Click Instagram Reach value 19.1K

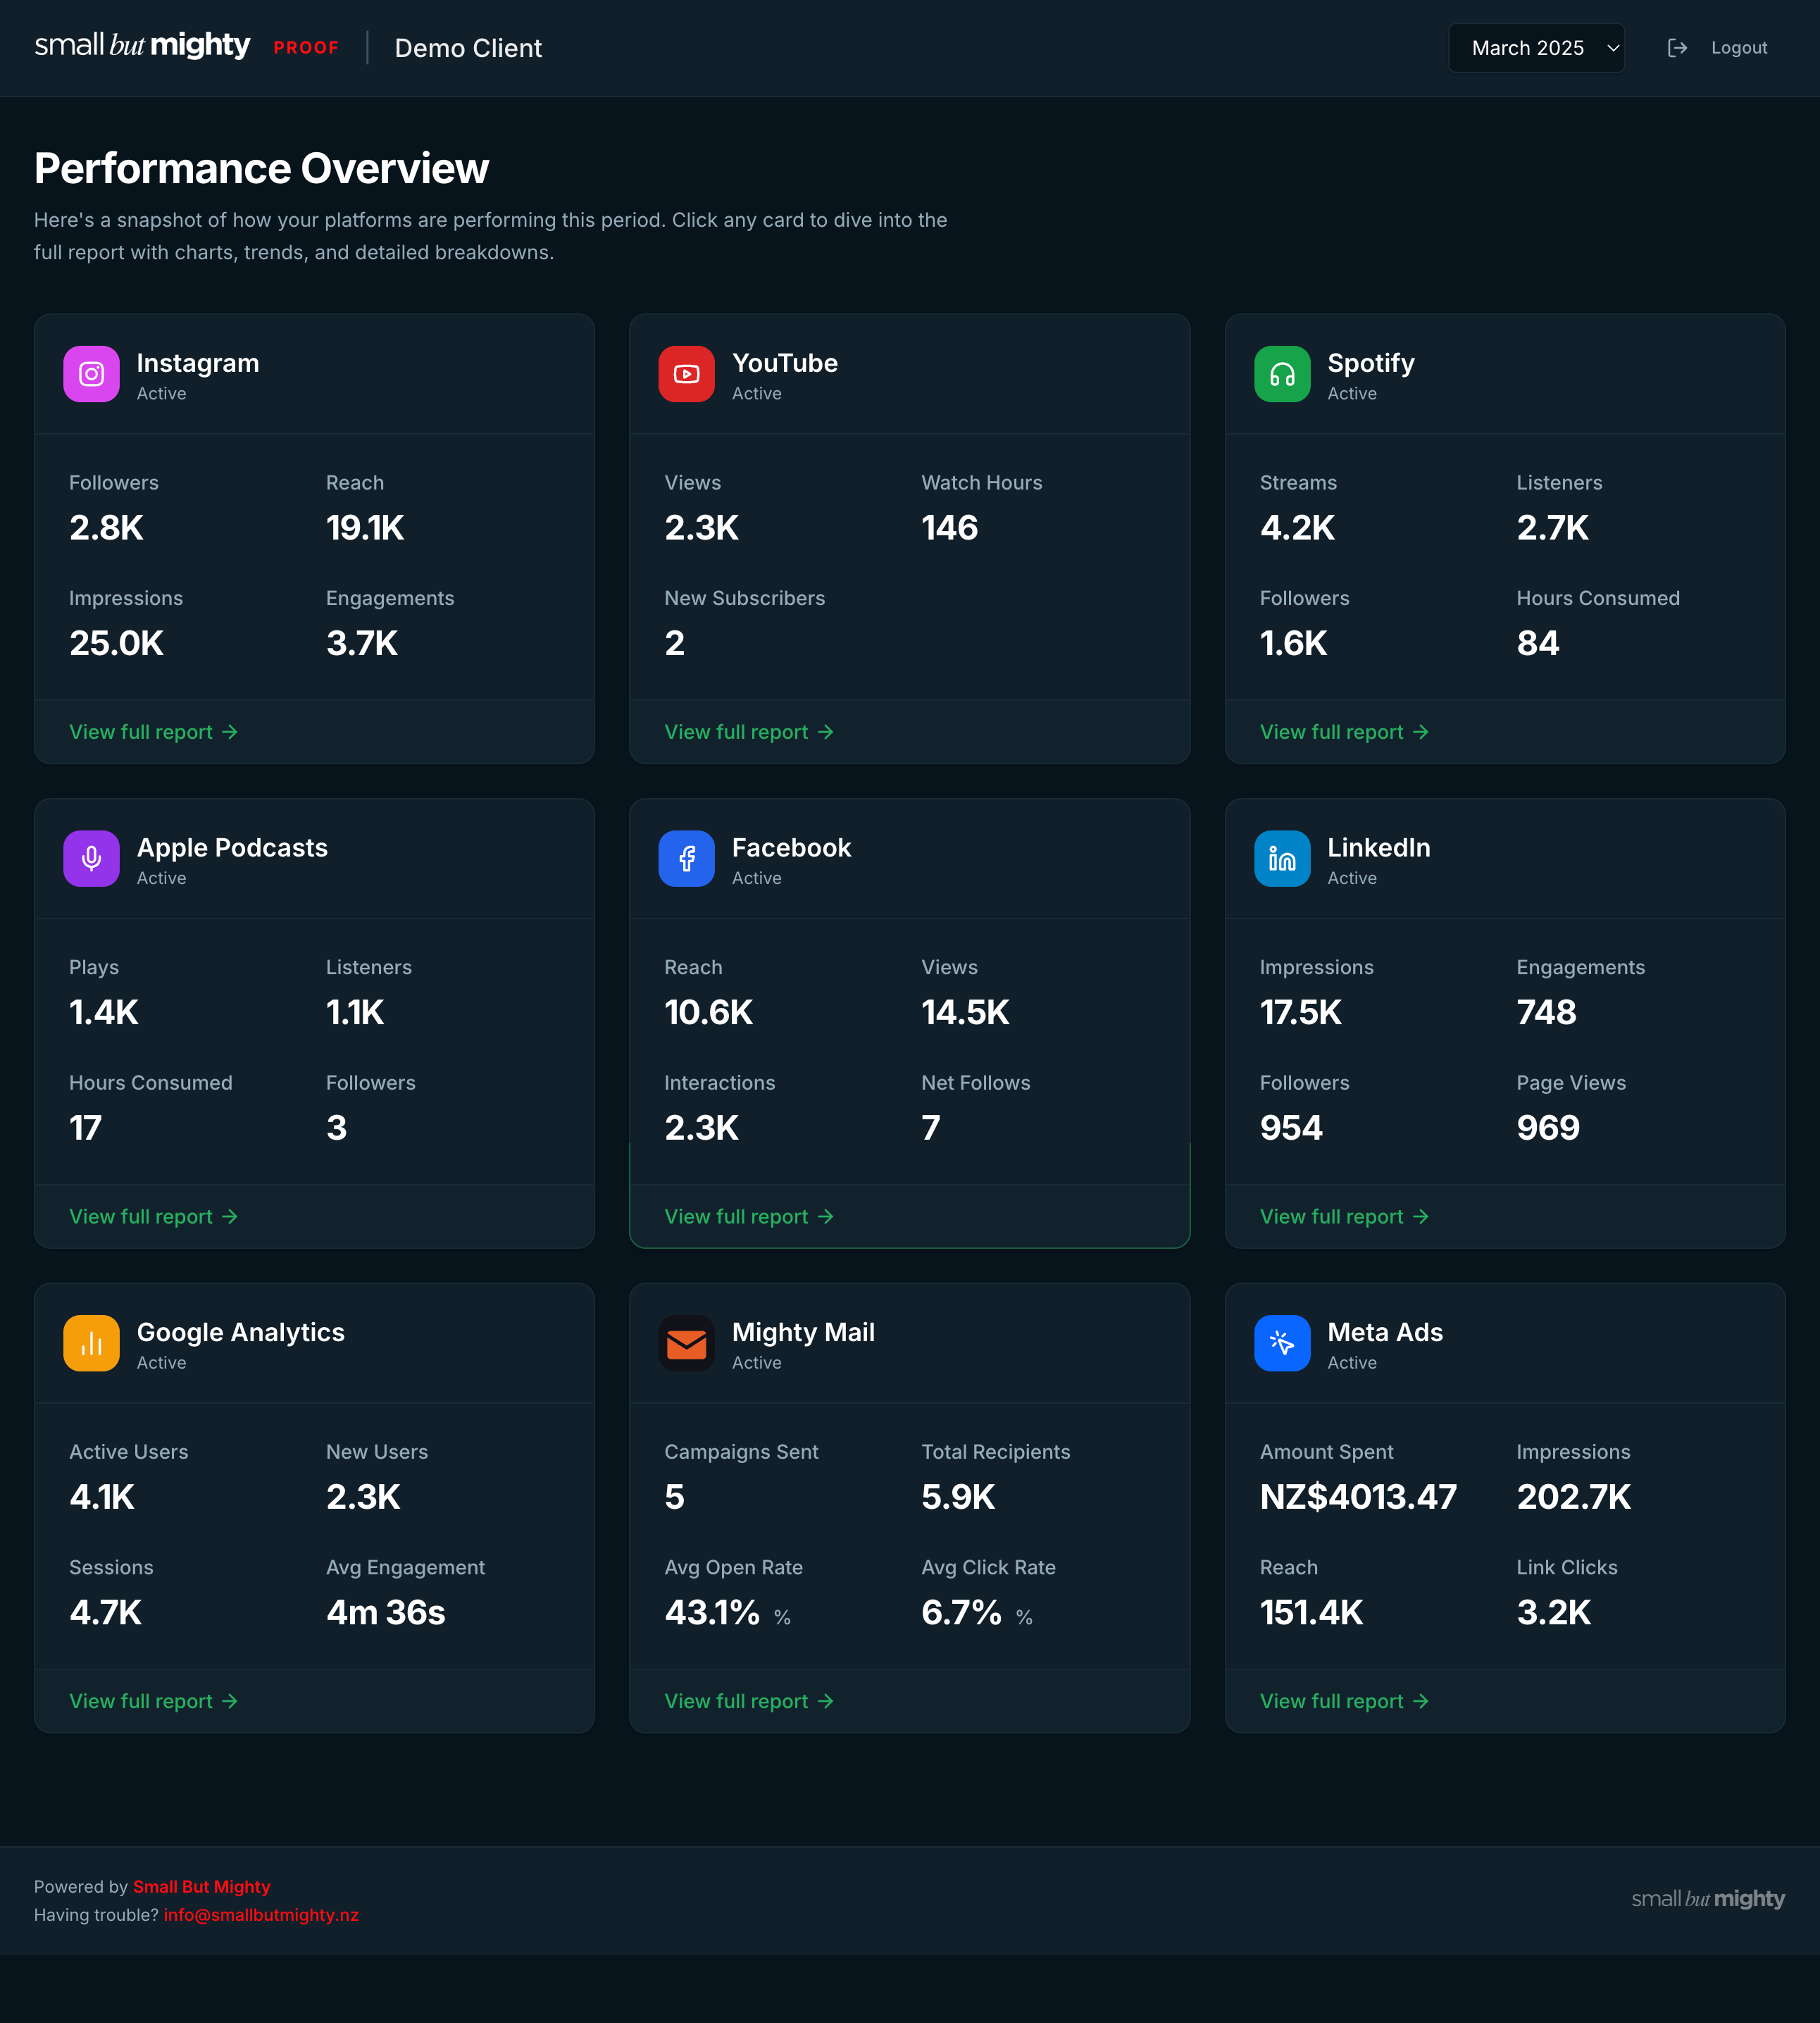[365, 527]
